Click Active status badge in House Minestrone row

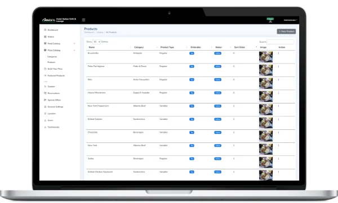pyautogui.click(x=217, y=93)
